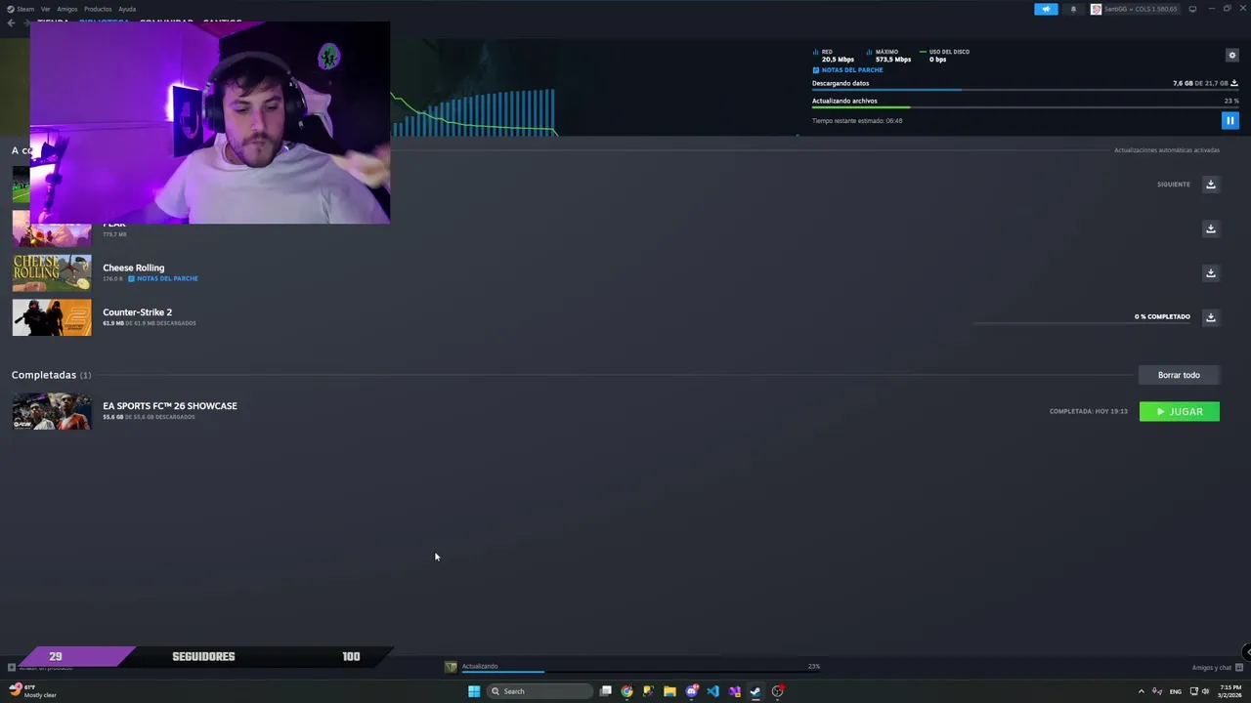Click the MÁXIMO 573,5 Mbps stat
The width and height of the screenshot is (1251, 703).
[888, 56]
